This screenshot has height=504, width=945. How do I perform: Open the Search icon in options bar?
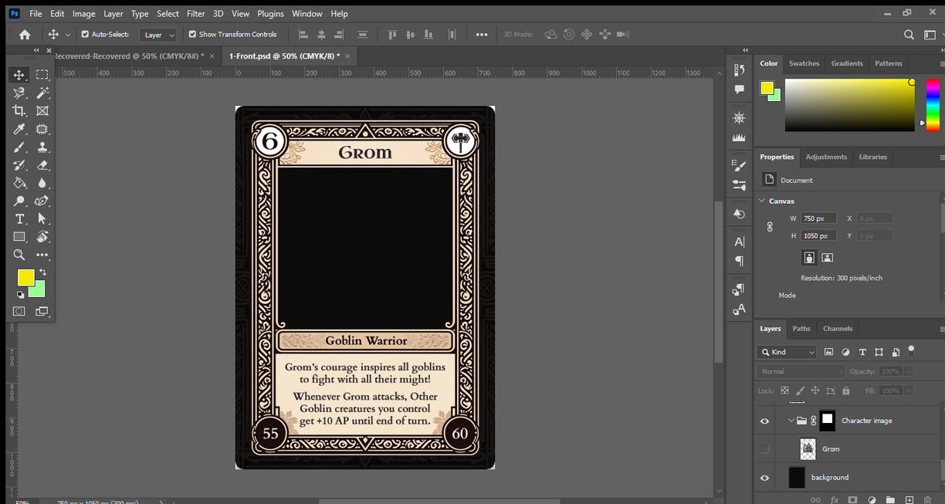pos(909,35)
